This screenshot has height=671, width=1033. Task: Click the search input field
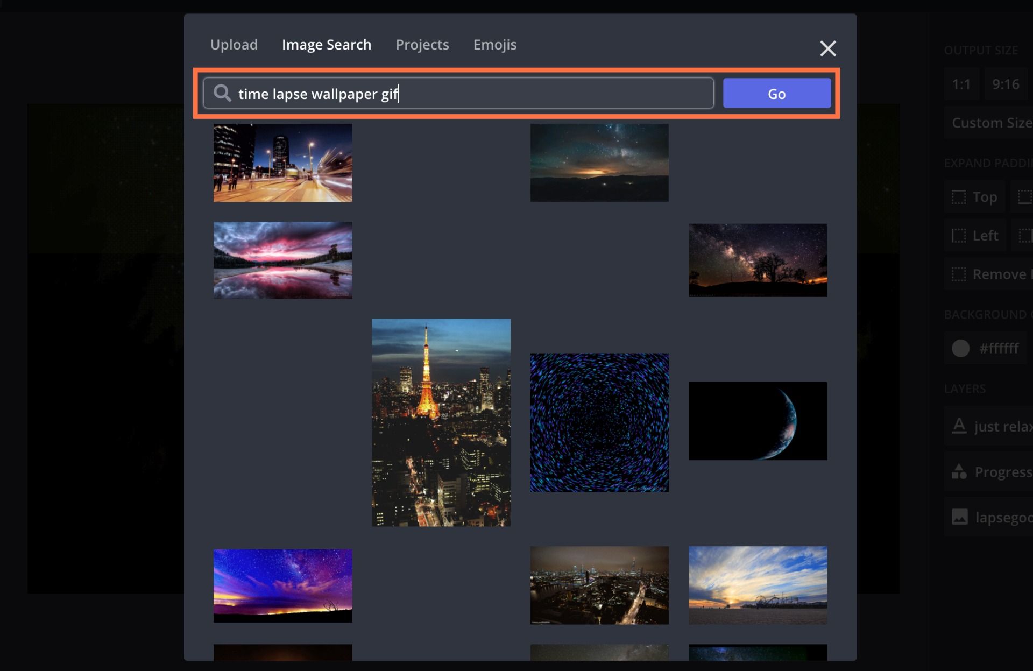[459, 93]
